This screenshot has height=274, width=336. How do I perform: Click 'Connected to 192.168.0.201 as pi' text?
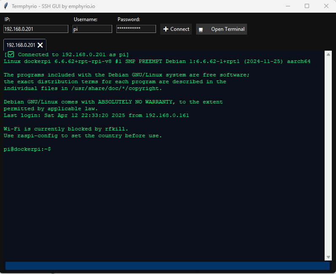73,54
